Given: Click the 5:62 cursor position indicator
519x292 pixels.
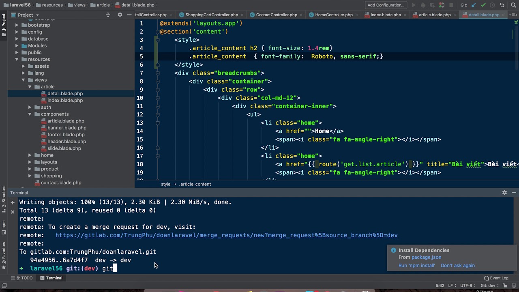Looking at the screenshot, I should 440,286.
